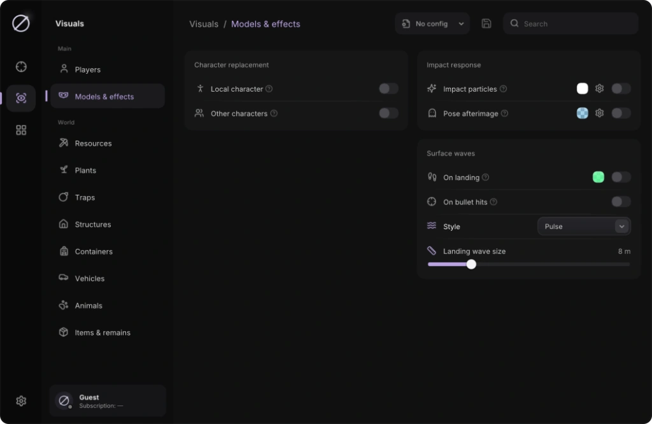Enable the Other characters toggle
This screenshot has width=652, height=424.
(388, 113)
